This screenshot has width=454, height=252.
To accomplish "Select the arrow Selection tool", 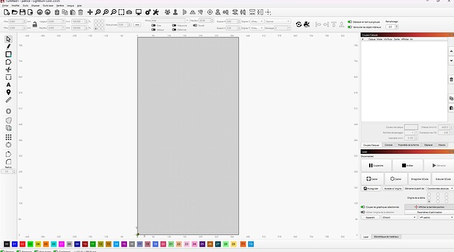I will [x=9, y=39].
